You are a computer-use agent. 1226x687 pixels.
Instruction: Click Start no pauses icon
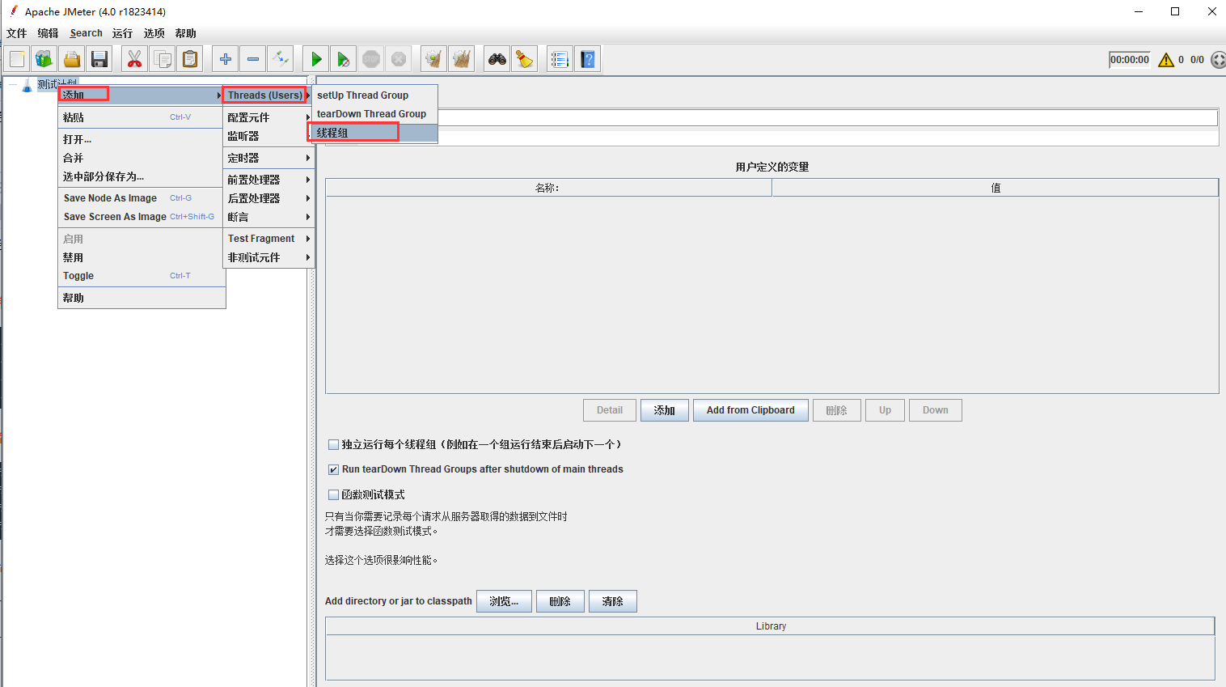coord(343,59)
